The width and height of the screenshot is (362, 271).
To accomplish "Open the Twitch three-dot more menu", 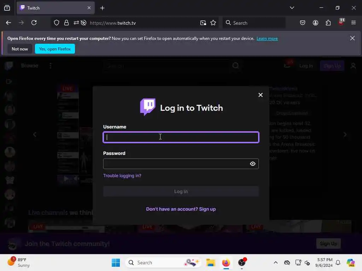I will point(51,66).
